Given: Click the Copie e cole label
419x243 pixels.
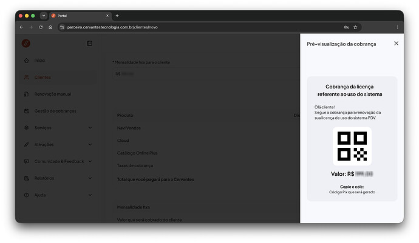Looking at the screenshot, I should point(352,187).
